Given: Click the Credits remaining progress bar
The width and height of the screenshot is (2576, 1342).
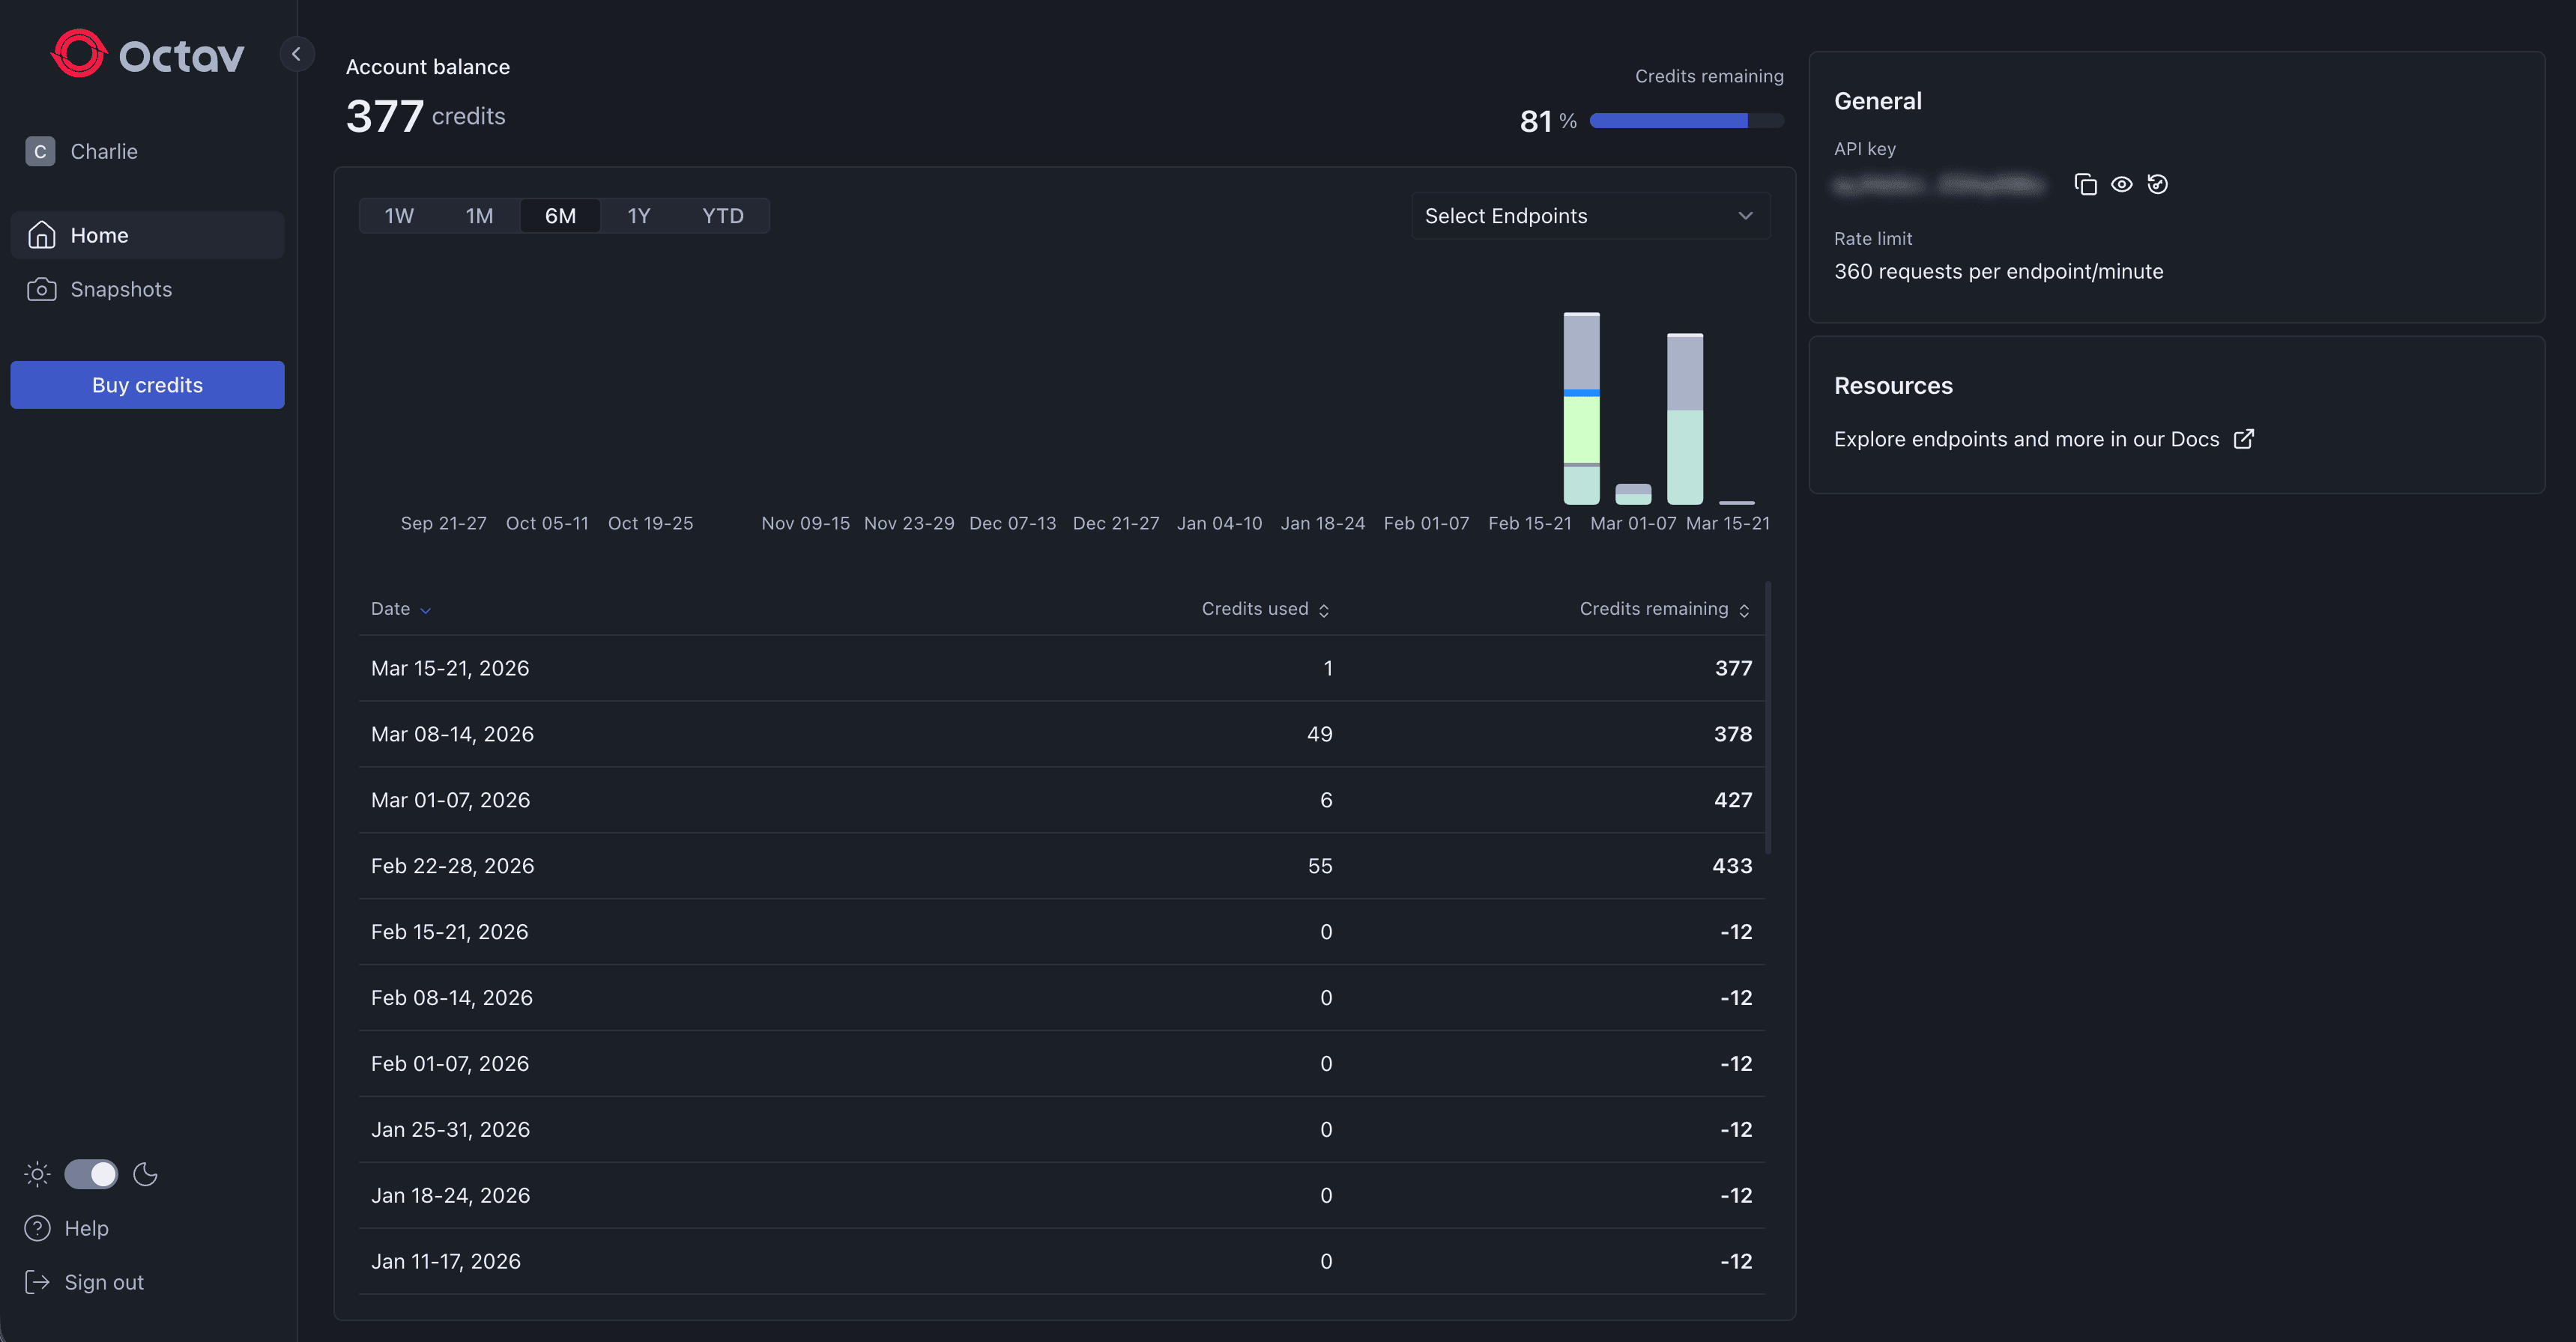Looking at the screenshot, I should click(1686, 120).
